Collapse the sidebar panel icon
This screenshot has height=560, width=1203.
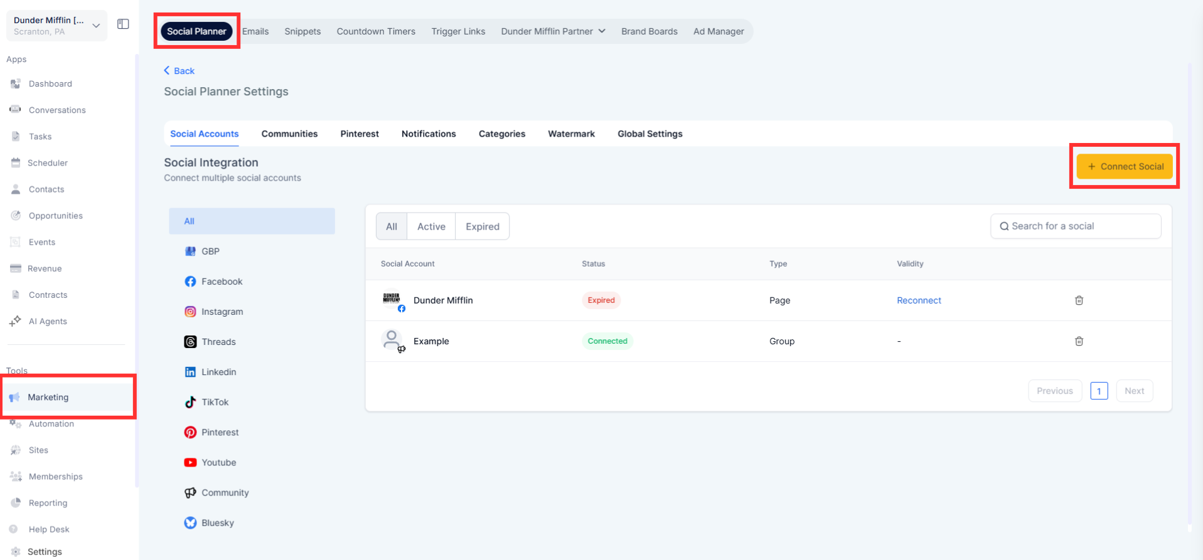point(123,24)
